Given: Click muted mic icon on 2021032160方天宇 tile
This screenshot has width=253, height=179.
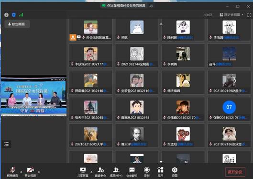Looking at the screenshot, I should coord(72,144).
